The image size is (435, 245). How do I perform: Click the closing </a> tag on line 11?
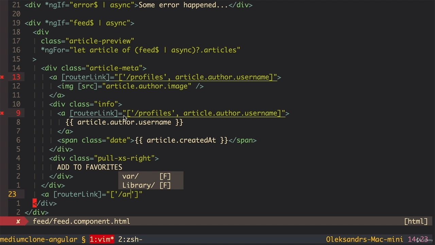(x=57, y=95)
